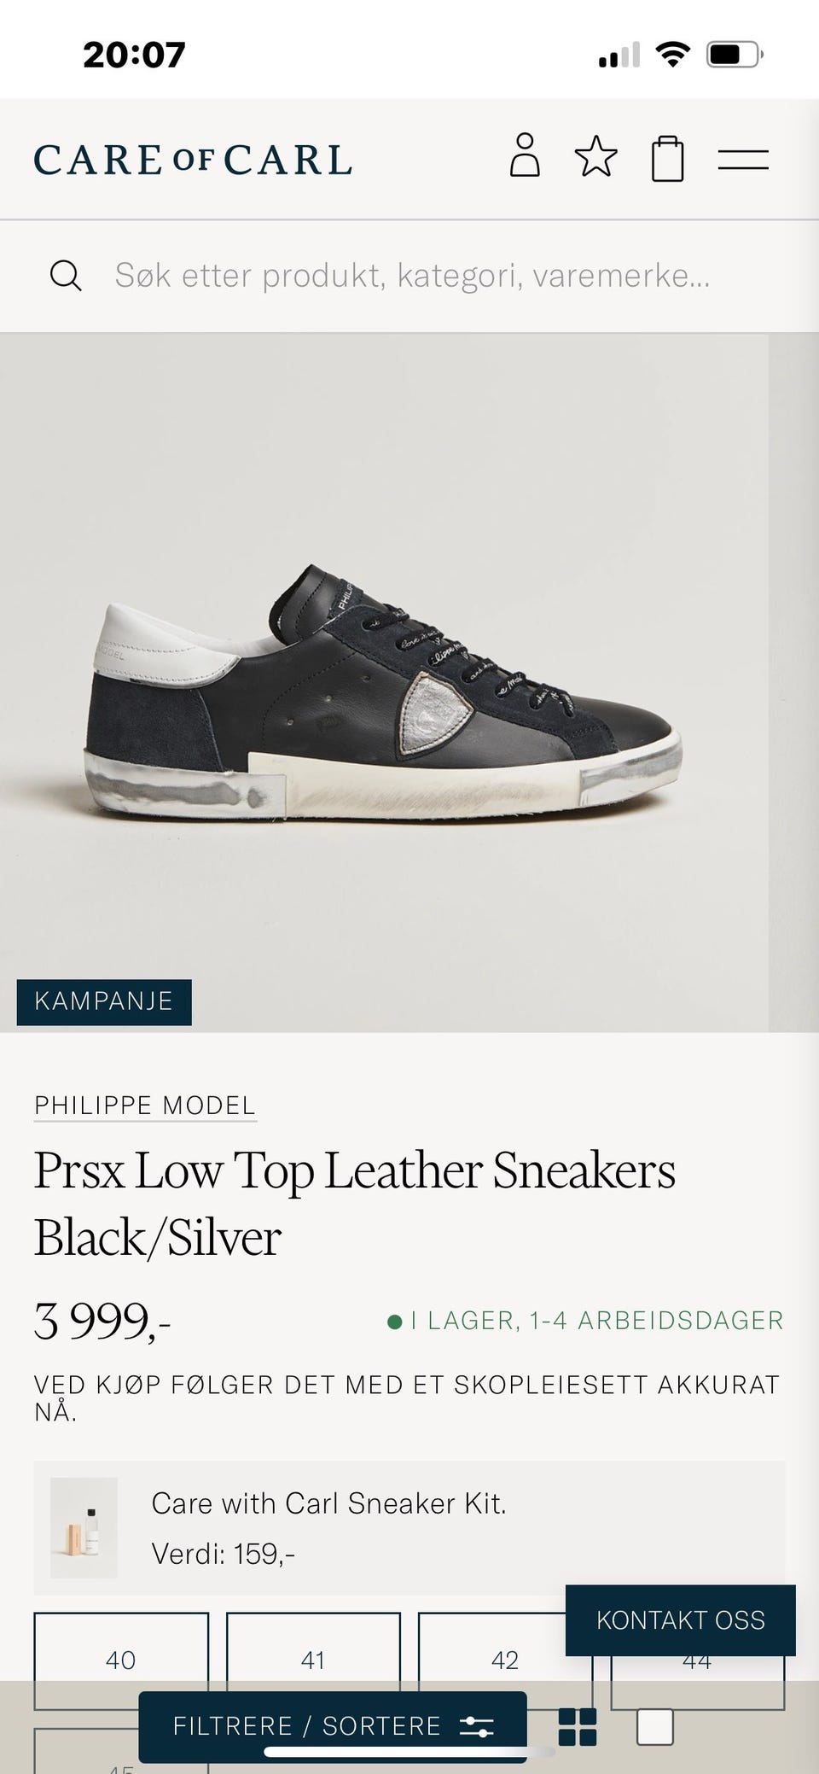The image size is (819, 1774).
Task: Open the Prsx Low Top Leather Sneakers title
Action: coord(355,1204)
